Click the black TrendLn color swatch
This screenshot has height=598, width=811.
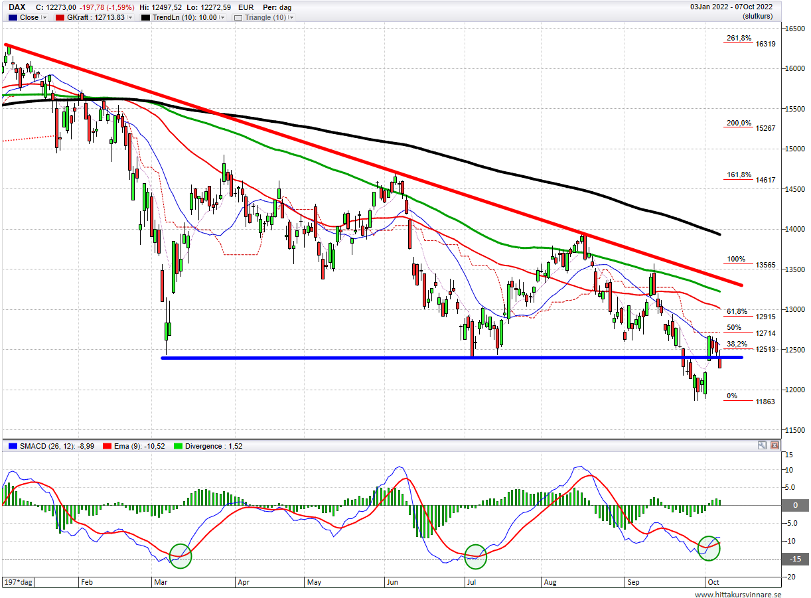coord(145,17)
